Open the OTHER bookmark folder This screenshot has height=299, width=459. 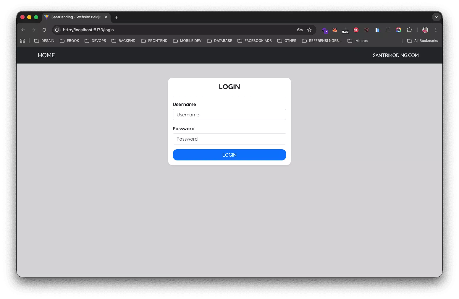(287, 41)
